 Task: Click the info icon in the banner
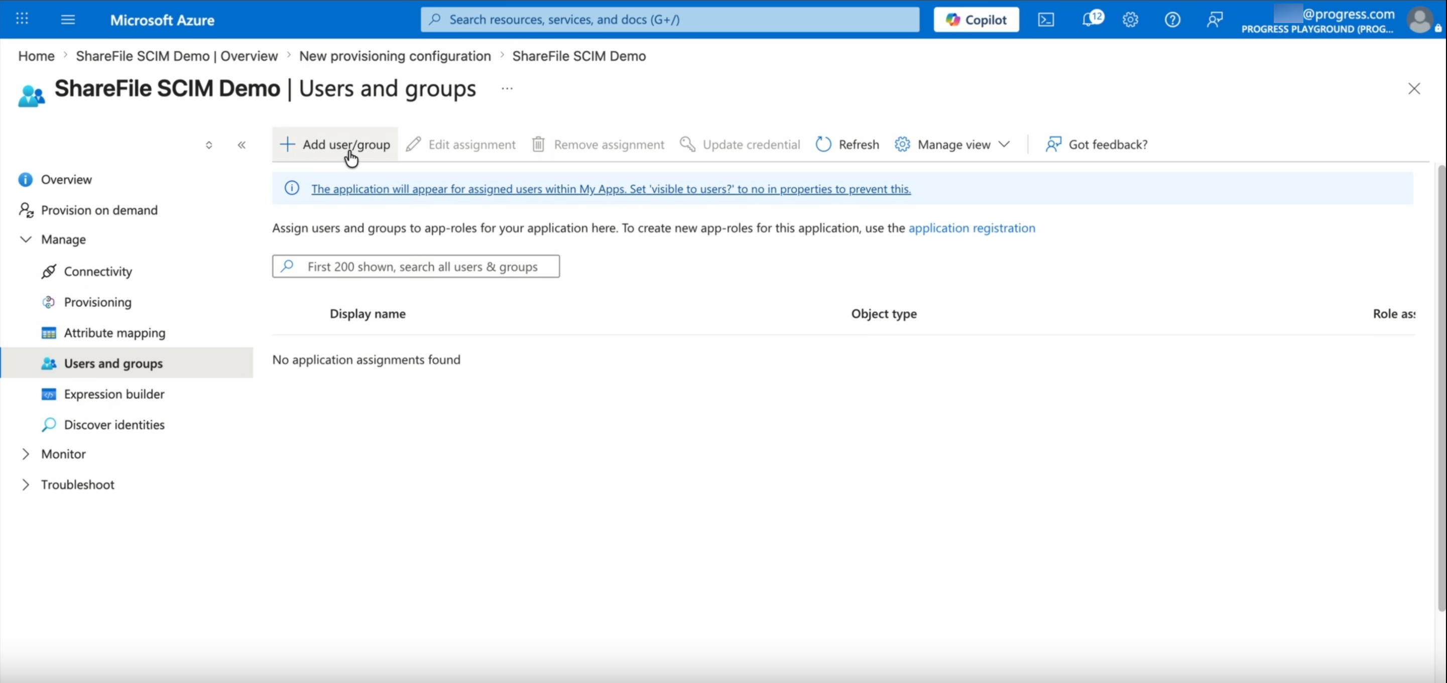[292, 188]
